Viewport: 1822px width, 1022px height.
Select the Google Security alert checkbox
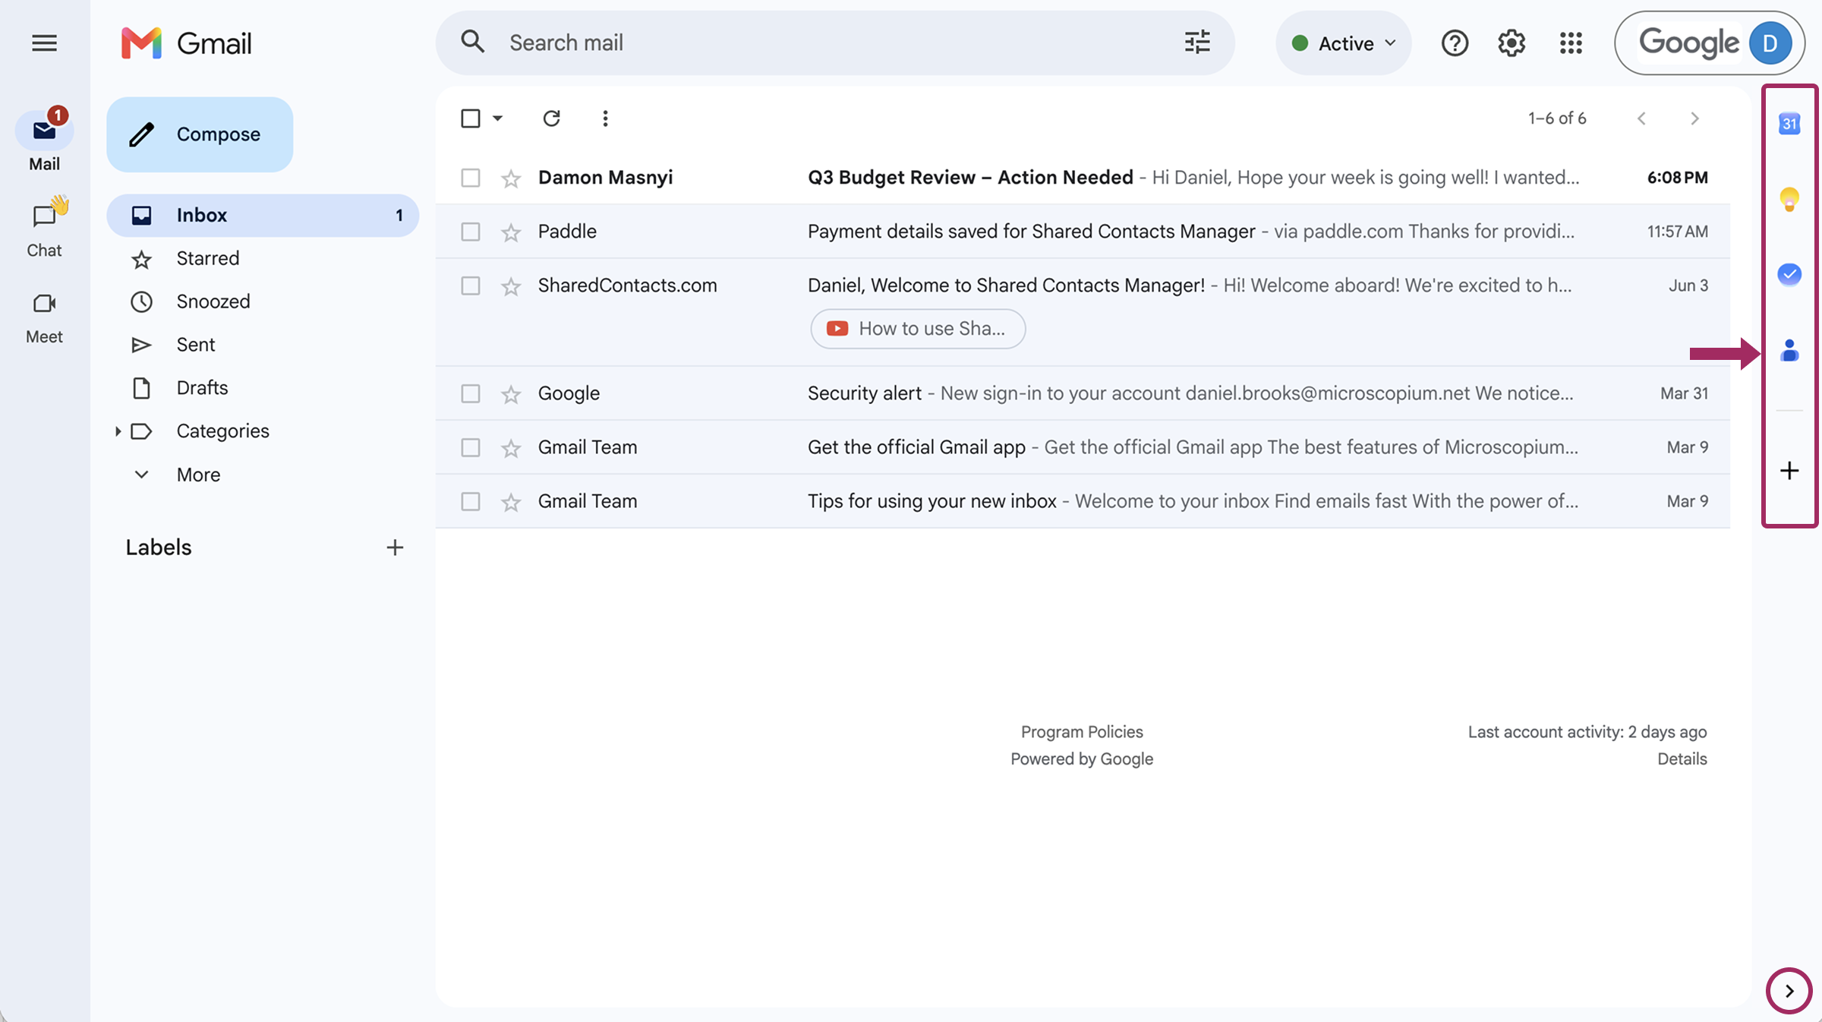pyautogui.click(x=471, y=393)
